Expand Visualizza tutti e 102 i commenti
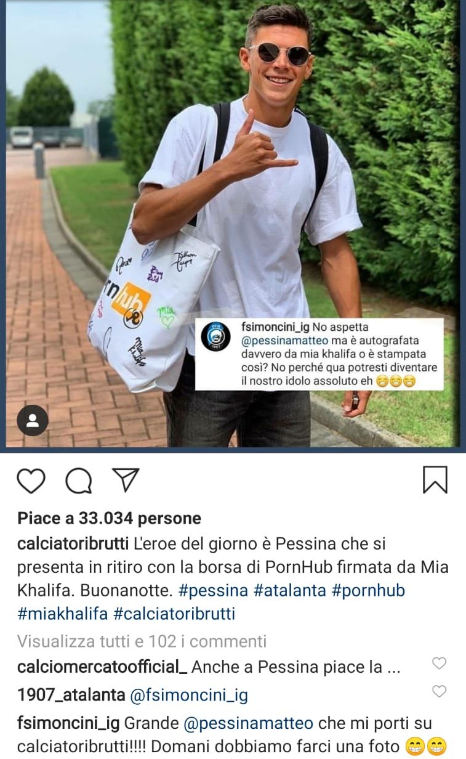The height and width of the screenshot is (759, 466). point(142,641)
